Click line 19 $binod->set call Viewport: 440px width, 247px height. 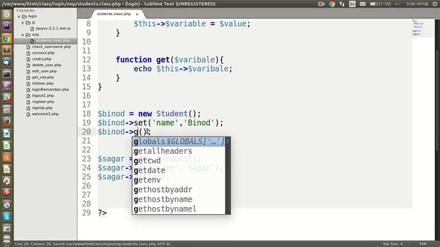[160, 123]
